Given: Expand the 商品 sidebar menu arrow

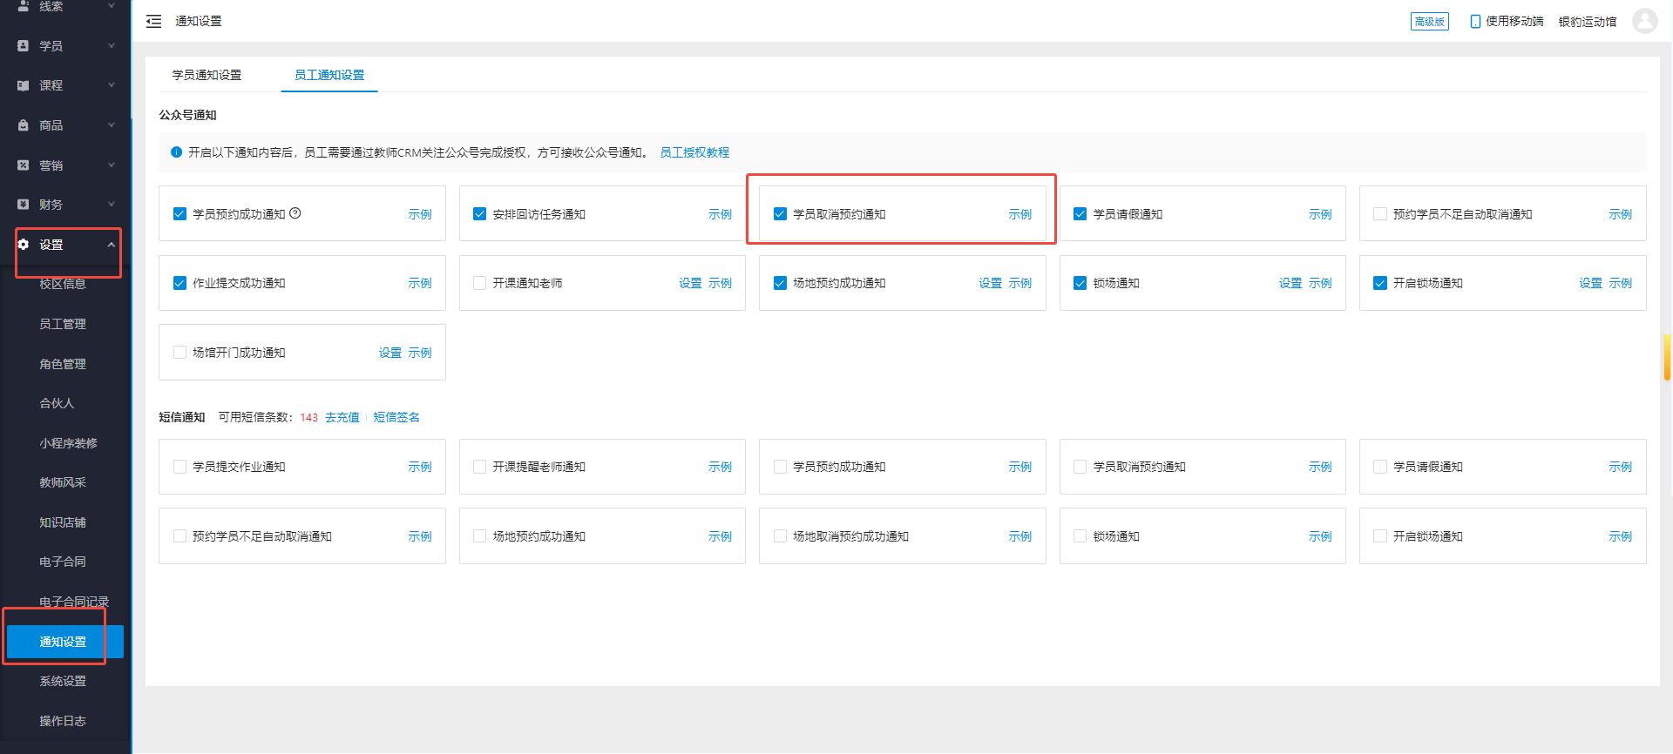Looking at the screenshot, I should [x=111, y=125].
